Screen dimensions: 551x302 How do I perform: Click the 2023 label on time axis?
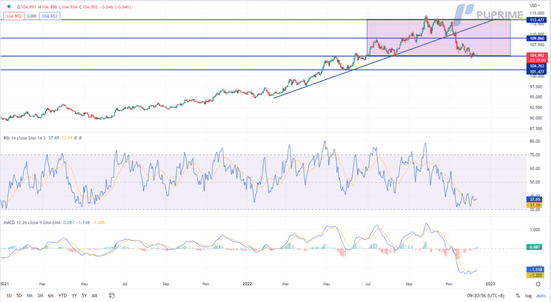pyautogui.click(x=490, y=284)
